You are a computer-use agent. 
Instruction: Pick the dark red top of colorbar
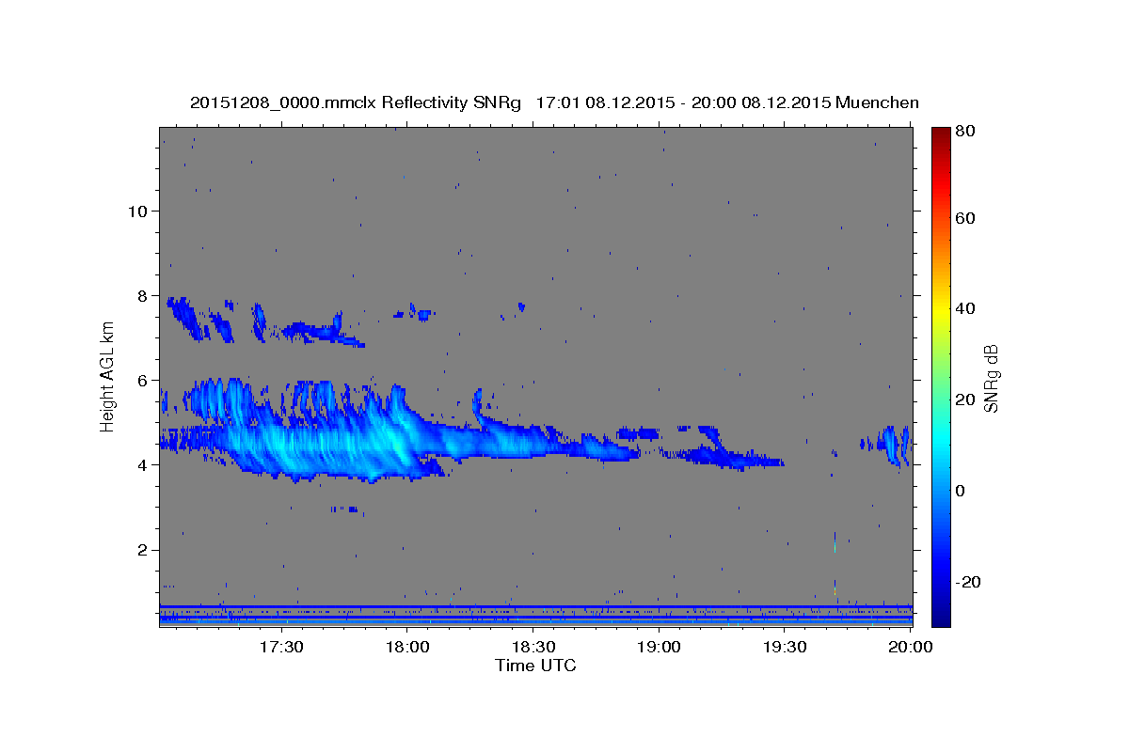(x=941, y=136)
